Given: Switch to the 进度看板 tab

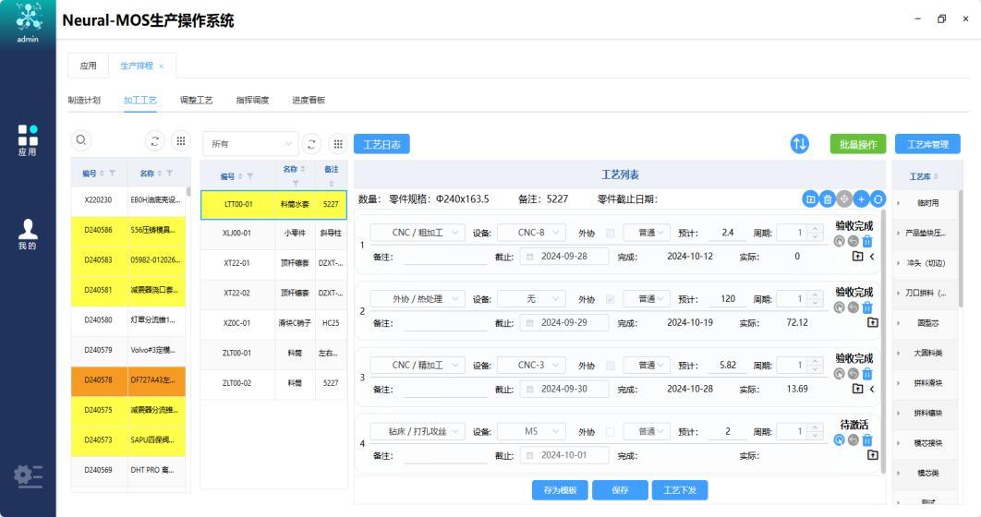Looking at the screenshot, I should (309, 100).
